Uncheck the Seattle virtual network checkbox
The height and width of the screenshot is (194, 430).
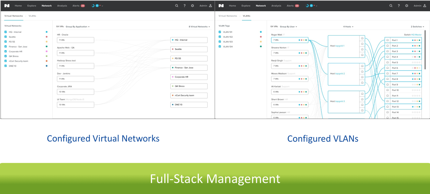[6, 37]
